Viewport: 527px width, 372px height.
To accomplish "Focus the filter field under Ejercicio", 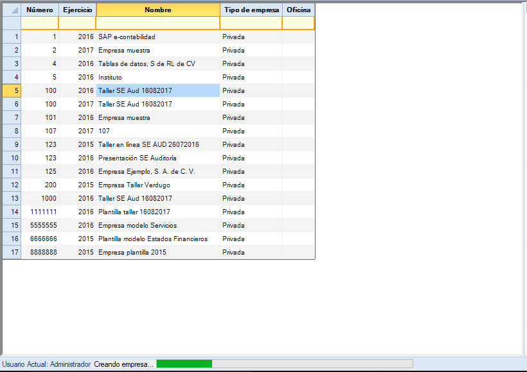I will pos(77,23).
